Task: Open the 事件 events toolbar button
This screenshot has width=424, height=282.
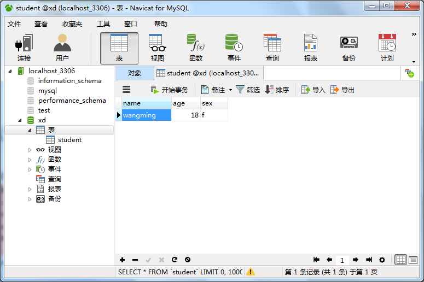Action: pos(234,48)
